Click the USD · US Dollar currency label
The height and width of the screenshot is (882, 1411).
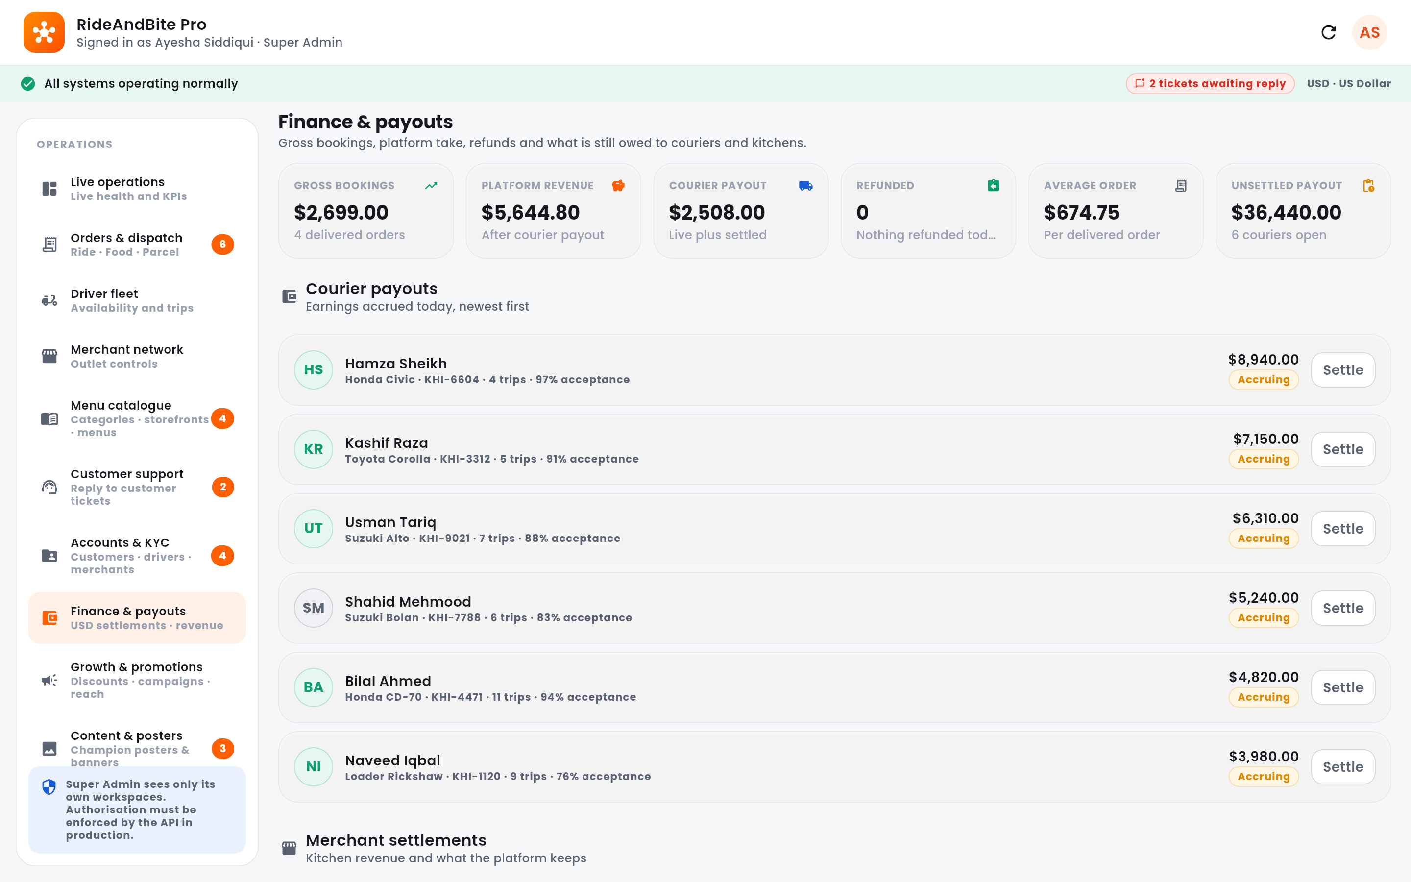1349,84
